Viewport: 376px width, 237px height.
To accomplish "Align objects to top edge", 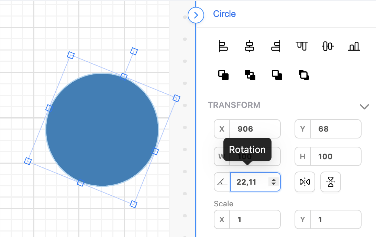I will 302,46.
